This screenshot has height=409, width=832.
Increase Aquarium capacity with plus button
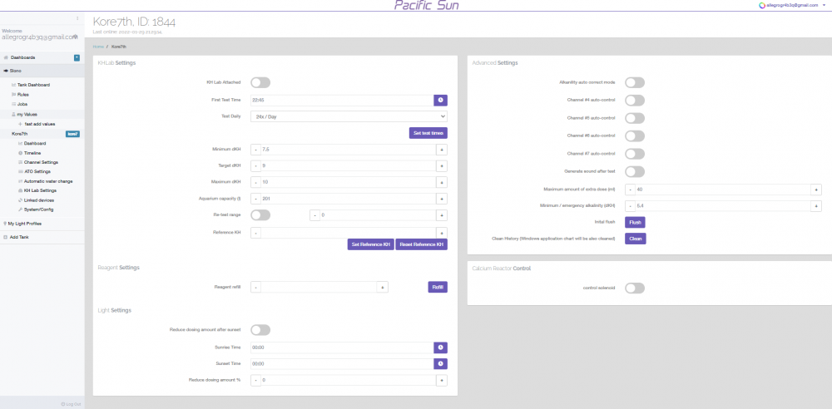click(441, 199)
